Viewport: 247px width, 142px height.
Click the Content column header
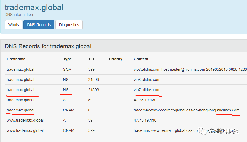[141, 59]
